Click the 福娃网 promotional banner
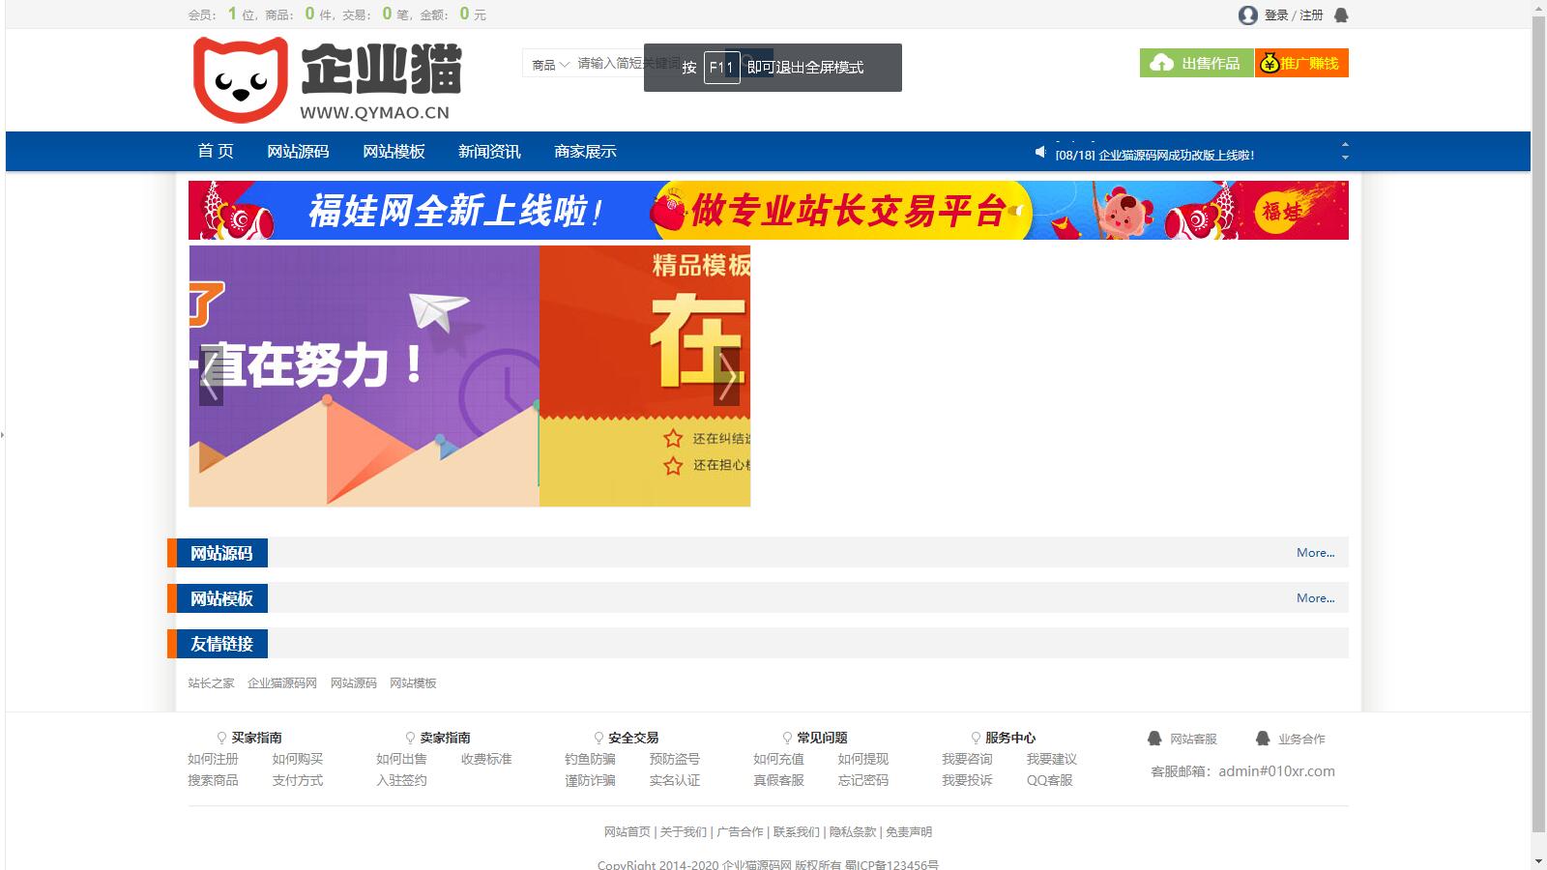 tap(768, 211)
